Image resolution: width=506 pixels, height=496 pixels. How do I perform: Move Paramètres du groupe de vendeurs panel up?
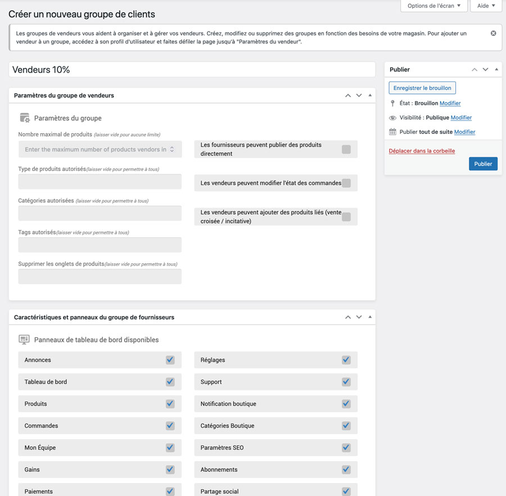click(x=348, y=96)
